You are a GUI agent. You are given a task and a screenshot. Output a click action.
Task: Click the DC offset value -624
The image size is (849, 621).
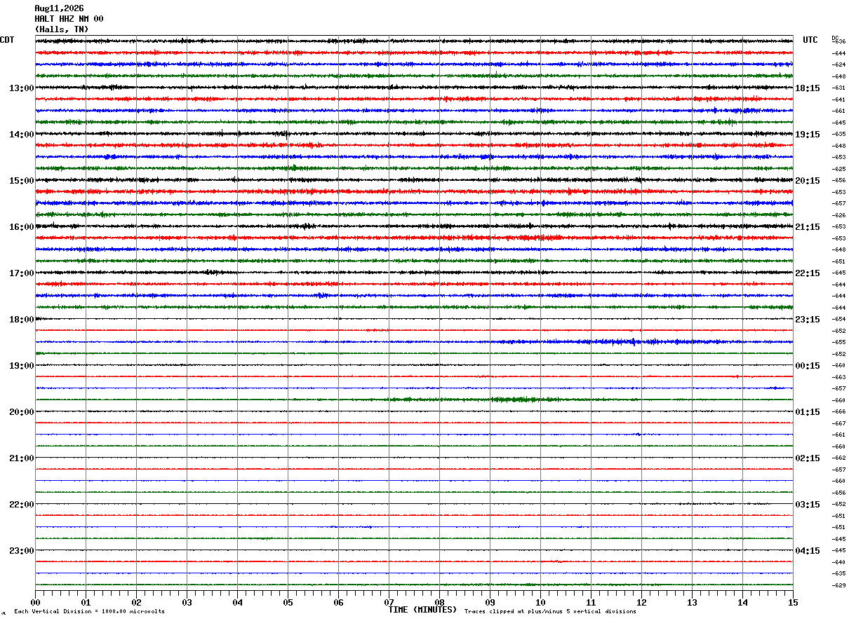(x=838, y=65)
